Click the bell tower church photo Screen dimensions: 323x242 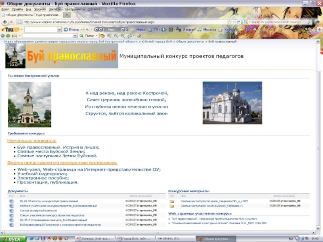click(x=29, y=104)
